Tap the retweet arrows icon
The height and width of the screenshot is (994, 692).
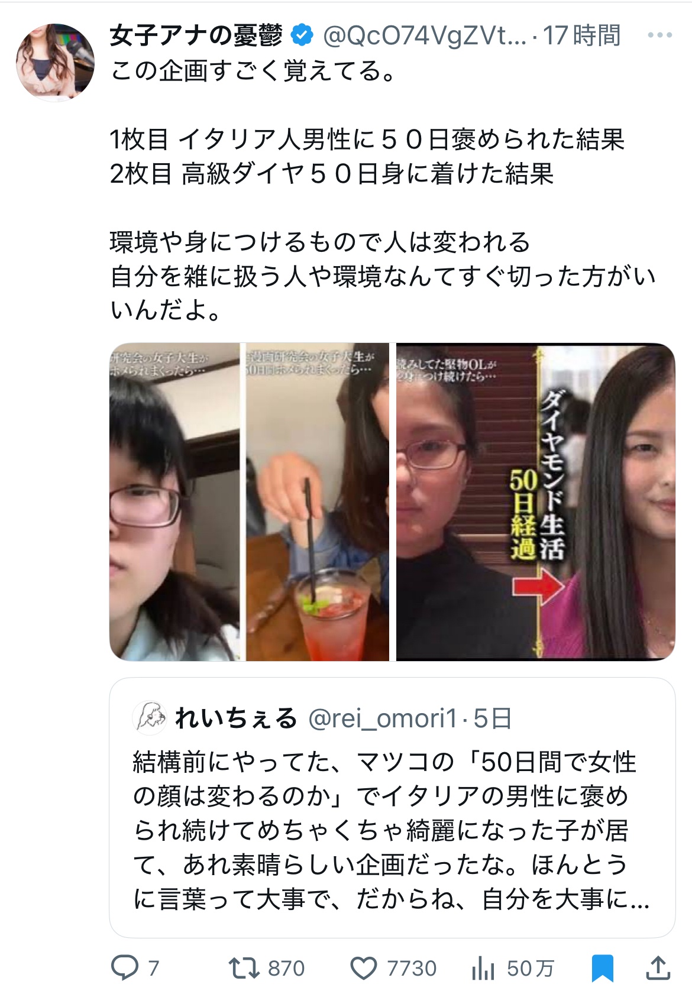244,968
